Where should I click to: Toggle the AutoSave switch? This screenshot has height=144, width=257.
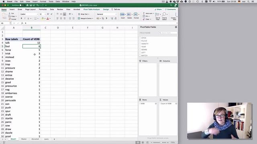pyautogui.click(x=22, y=5)
